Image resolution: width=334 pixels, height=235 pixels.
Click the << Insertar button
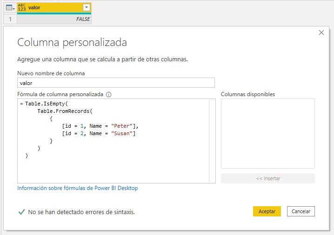click(268, 178)
